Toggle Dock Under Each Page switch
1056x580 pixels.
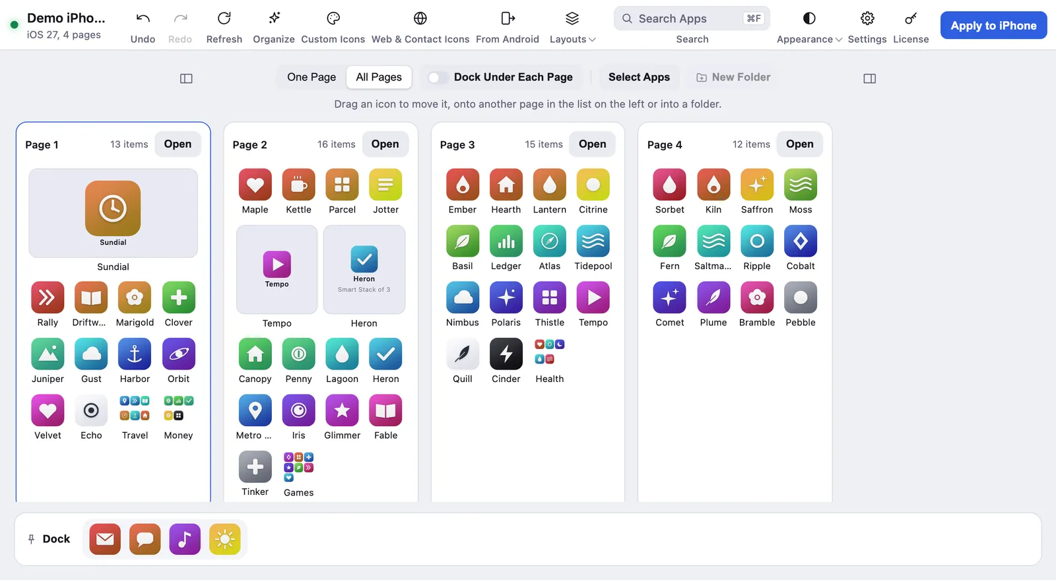pos(438,78)
